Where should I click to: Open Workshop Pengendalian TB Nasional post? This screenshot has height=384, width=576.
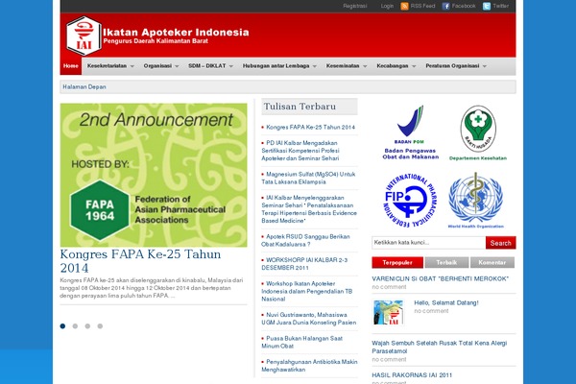307,292
